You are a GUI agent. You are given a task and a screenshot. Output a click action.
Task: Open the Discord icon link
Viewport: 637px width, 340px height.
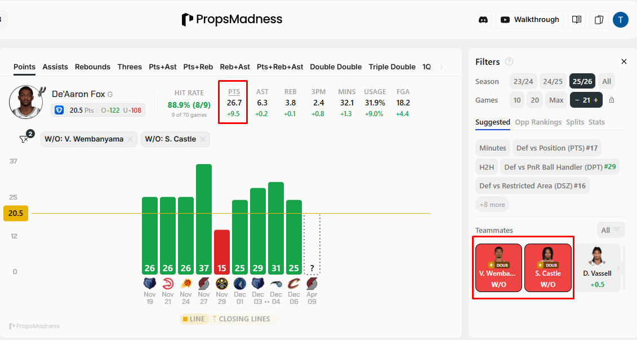click(x=483, y=20)
